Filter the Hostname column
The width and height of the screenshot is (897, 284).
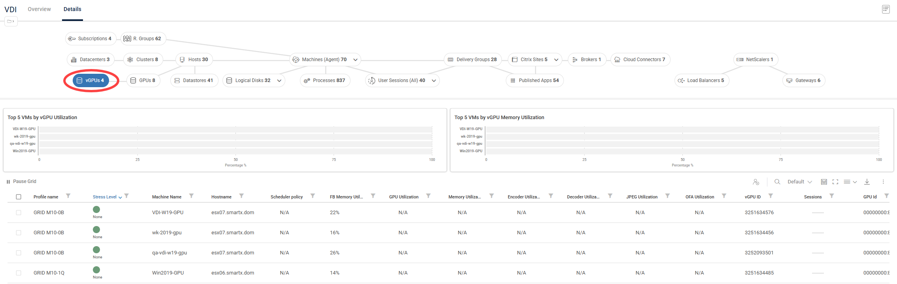pyautogui.click(x=241, y=196)
